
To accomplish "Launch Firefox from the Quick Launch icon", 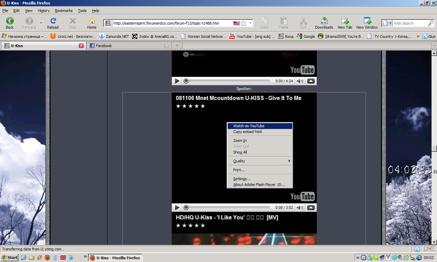I will 47,257.
